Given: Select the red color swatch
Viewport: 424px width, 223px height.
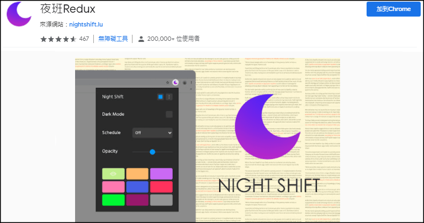Looking at the screenshot, I should tap(161, 187).
